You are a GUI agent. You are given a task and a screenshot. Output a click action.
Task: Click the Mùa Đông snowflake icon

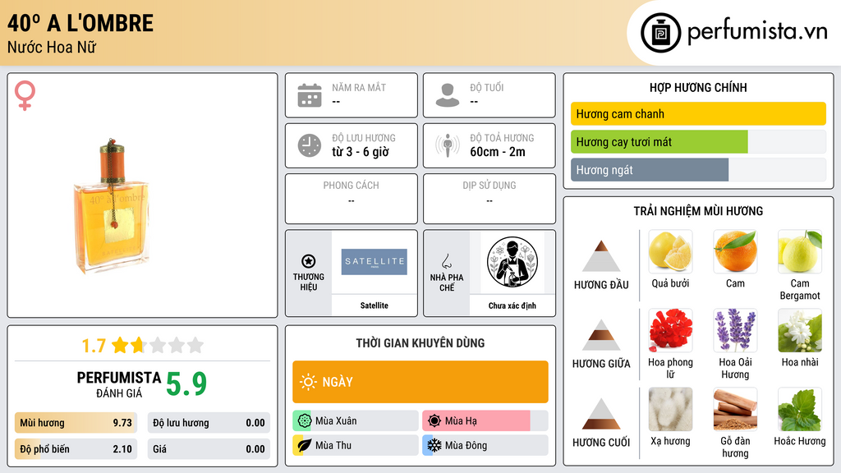click(x=434, y=445)
